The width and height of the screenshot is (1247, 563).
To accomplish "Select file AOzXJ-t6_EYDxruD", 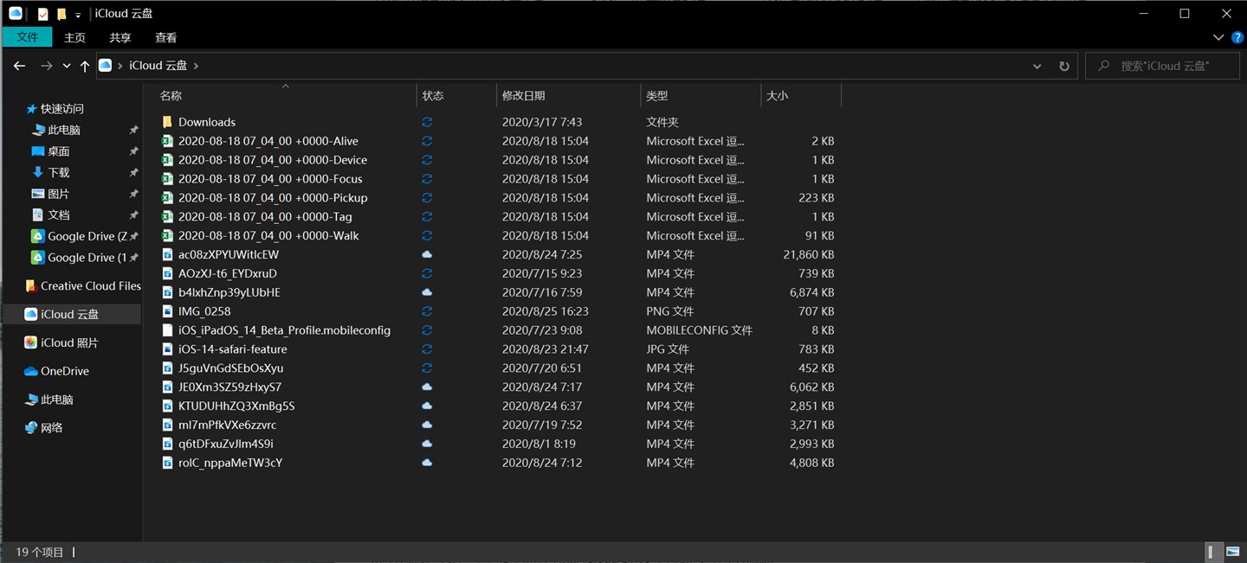I will 228,273.
